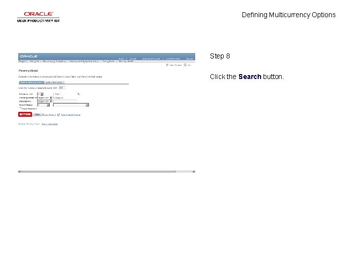Screen dimensions: 354x265
Task: Click the horizontal scrollbar right arrow
Action: click(194, 171)
